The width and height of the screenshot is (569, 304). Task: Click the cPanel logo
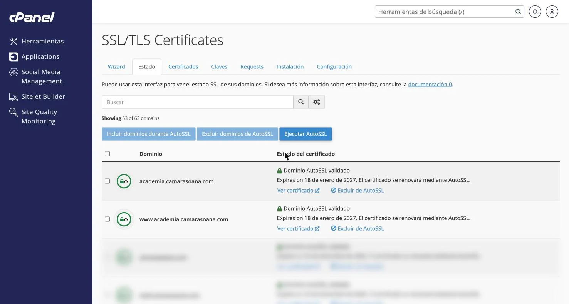tap(32, 17)
